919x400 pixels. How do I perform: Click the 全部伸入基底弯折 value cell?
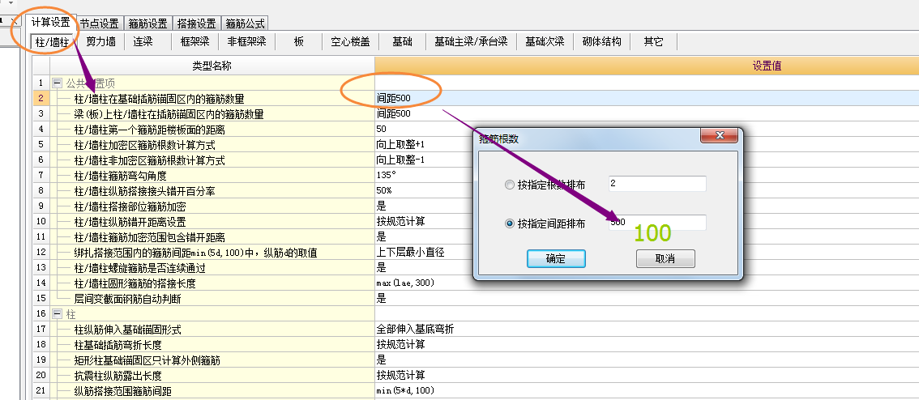[415, 329]
